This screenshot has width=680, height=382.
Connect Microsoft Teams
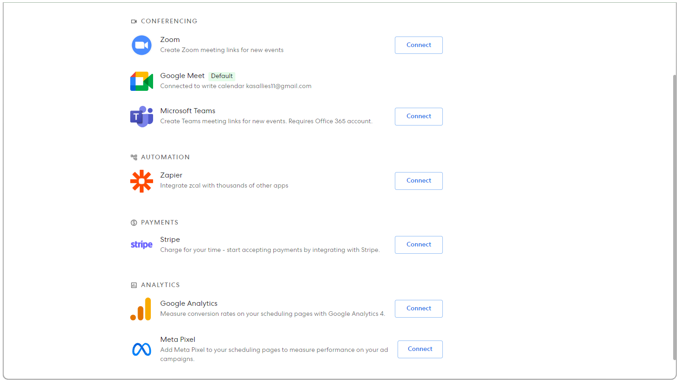click(419, 116)
